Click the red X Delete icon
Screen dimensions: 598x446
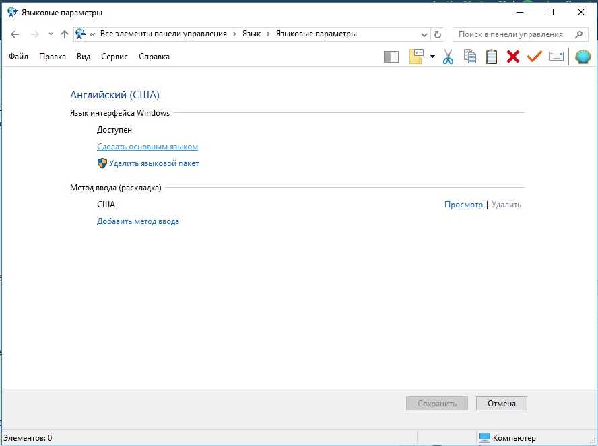point(513,57)
